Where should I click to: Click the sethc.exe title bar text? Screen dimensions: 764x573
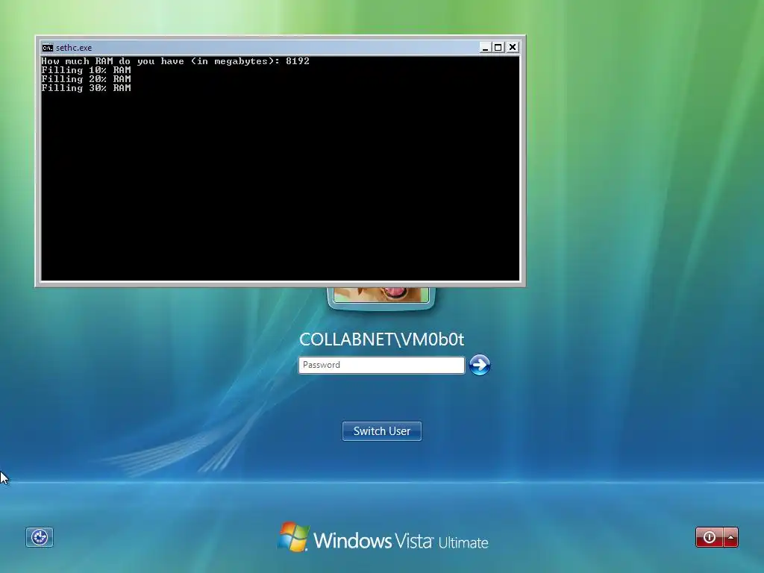(x=74, y=48)
